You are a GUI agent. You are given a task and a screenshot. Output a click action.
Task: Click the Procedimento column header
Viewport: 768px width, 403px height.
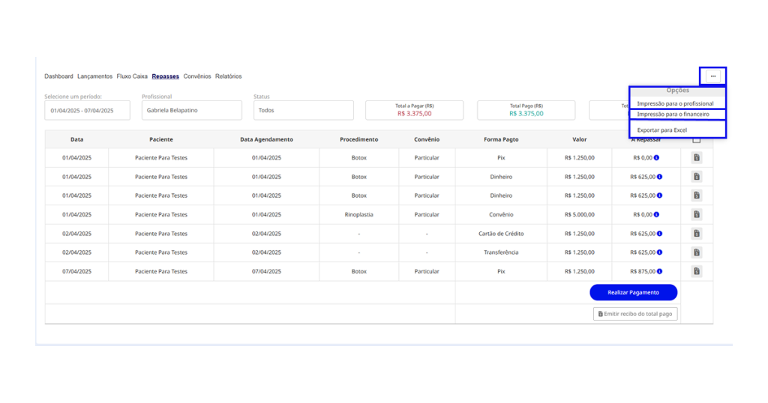point(359,139)
